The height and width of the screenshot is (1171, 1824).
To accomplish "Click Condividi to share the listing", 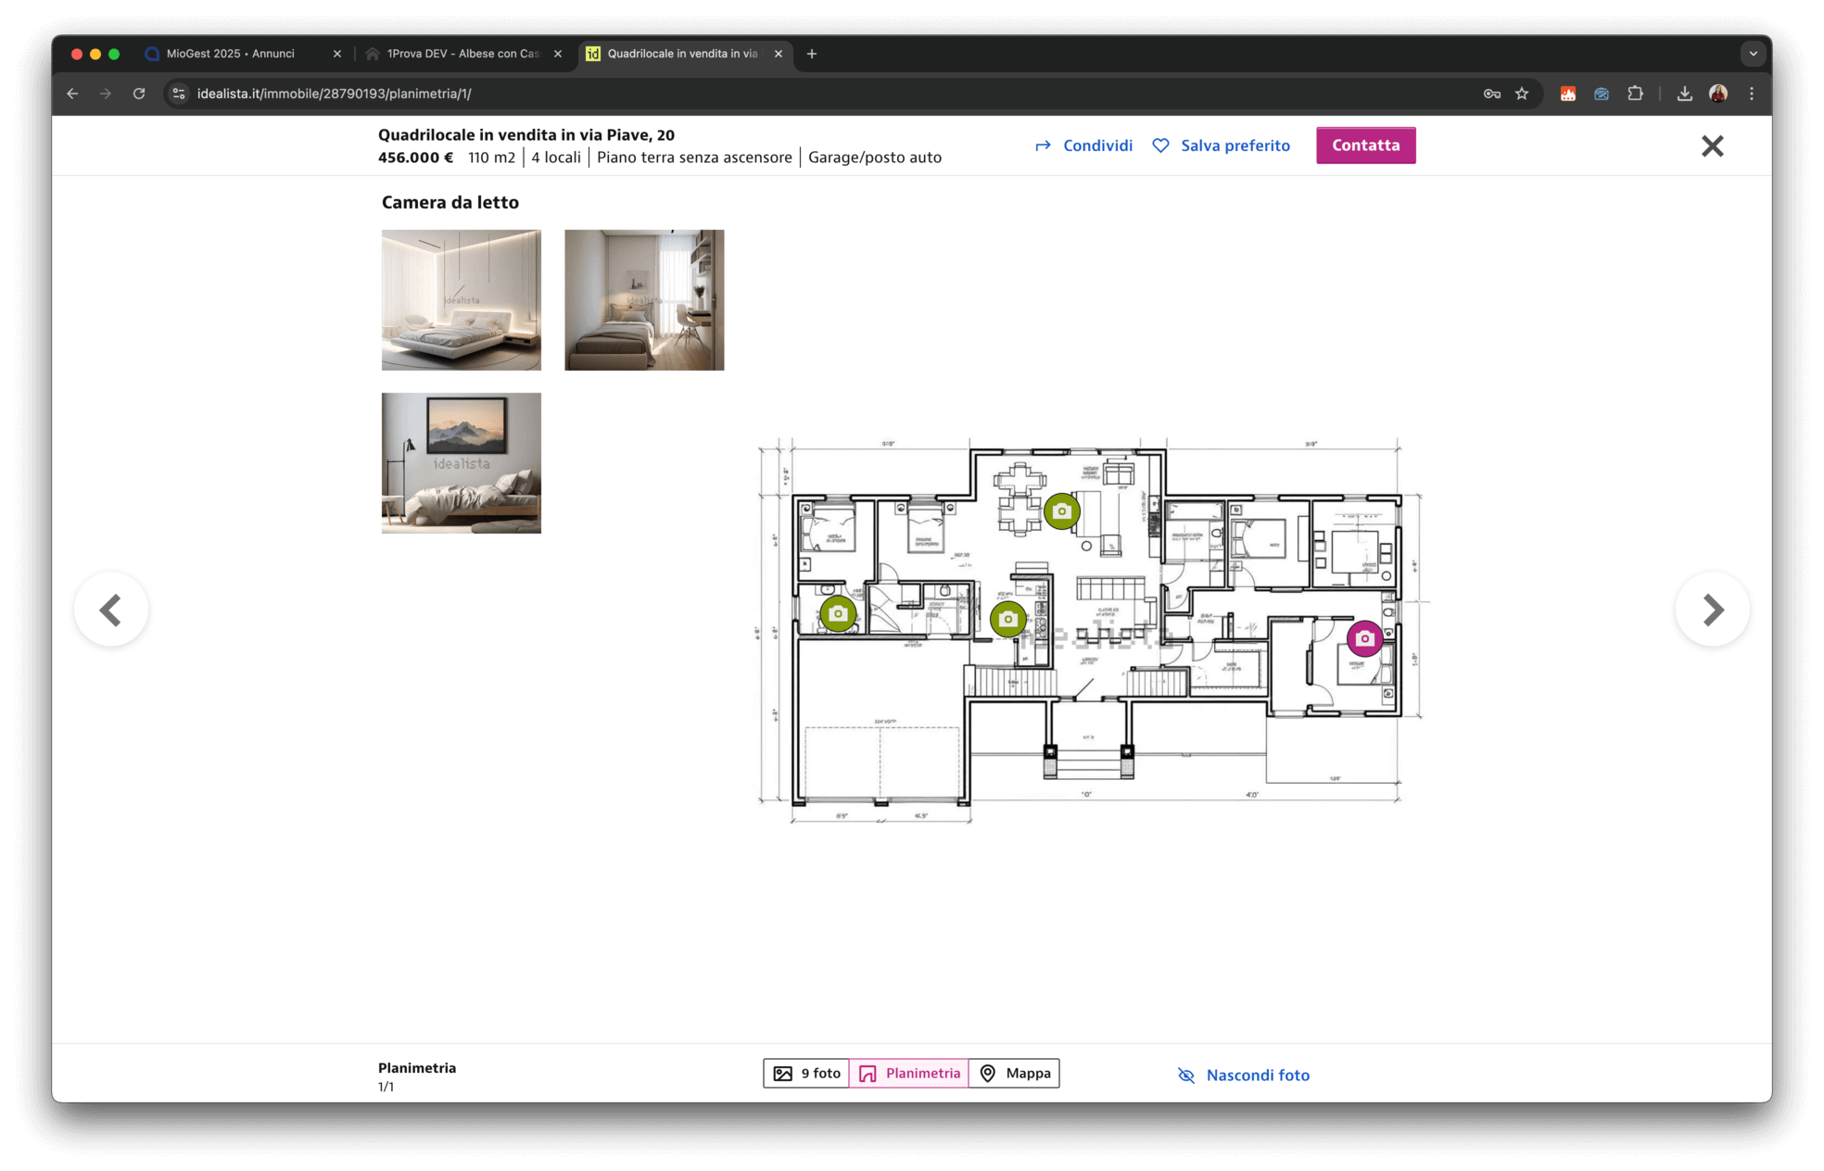I will coord(1083,145).
